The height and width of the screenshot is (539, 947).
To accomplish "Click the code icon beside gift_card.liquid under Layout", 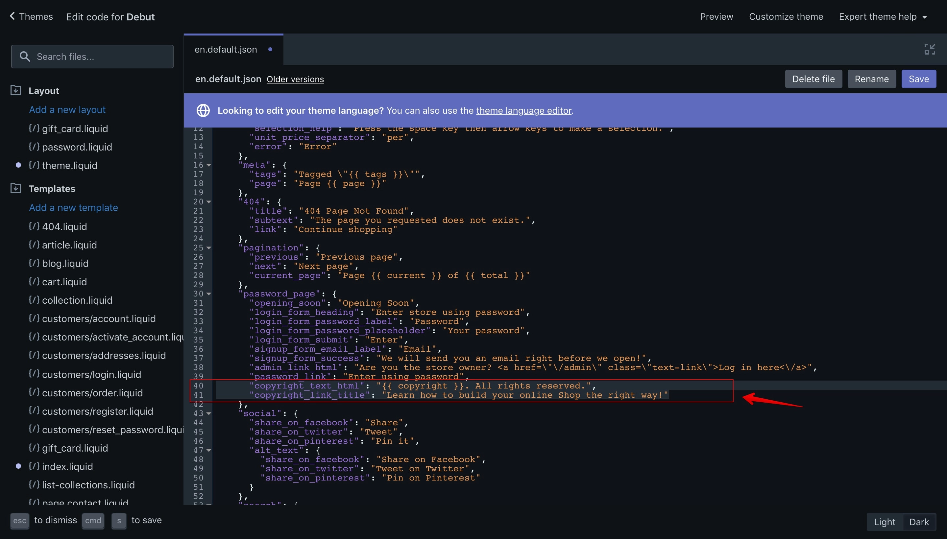I will 34,128.
